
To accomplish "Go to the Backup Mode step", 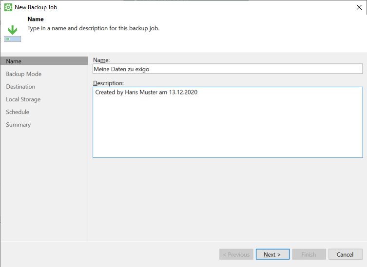I will pos(24,74).
